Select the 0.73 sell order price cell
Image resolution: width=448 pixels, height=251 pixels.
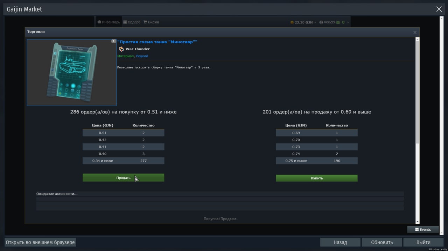pos(296,147)
